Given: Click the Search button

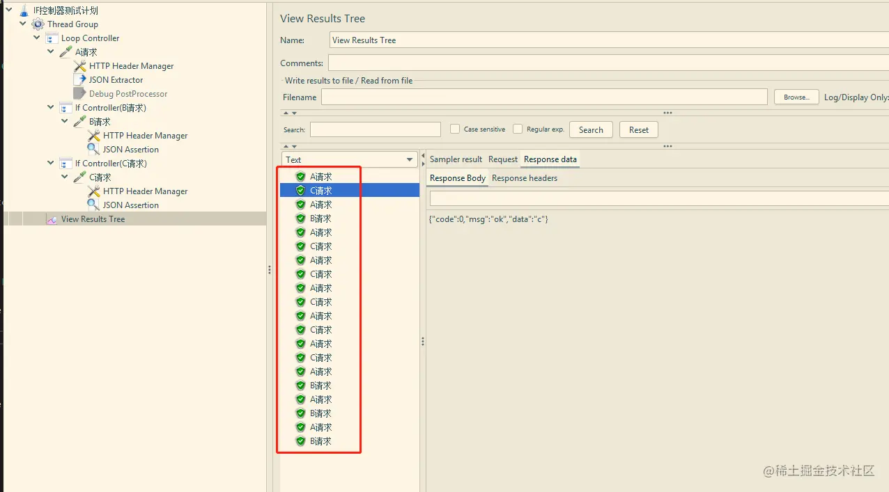Looking at the screenshot, I should 591,129.
